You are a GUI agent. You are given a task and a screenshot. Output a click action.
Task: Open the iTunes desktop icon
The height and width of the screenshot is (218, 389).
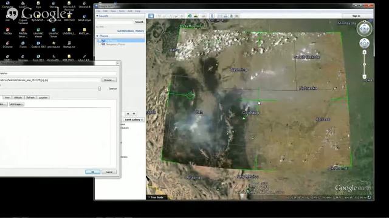pyautogui.click(x=23, y=44)
